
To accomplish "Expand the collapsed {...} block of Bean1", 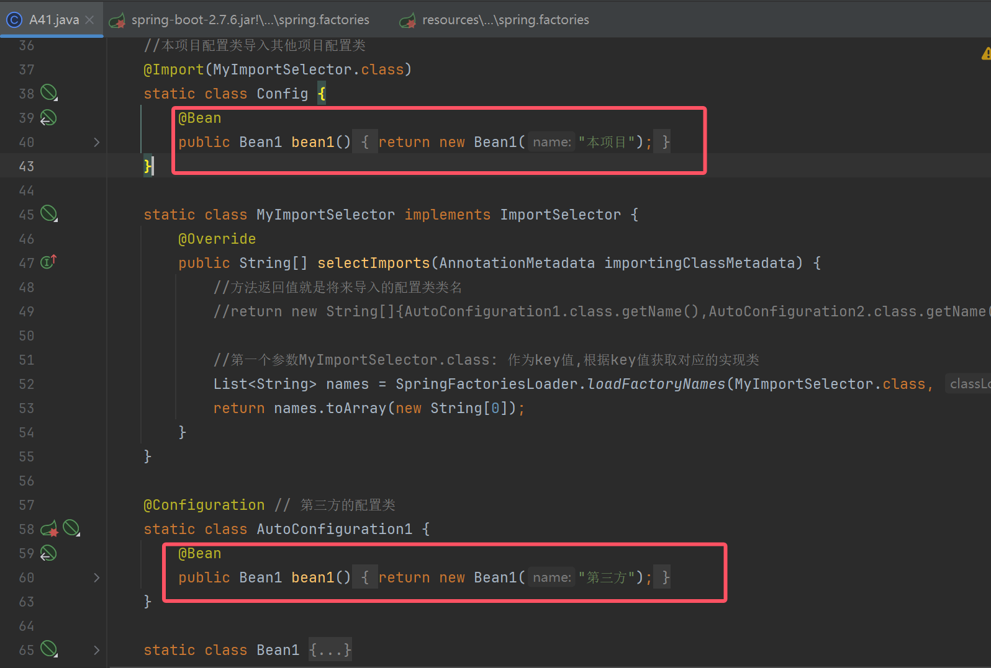I will pyautogui.click(x=330, y=650).
